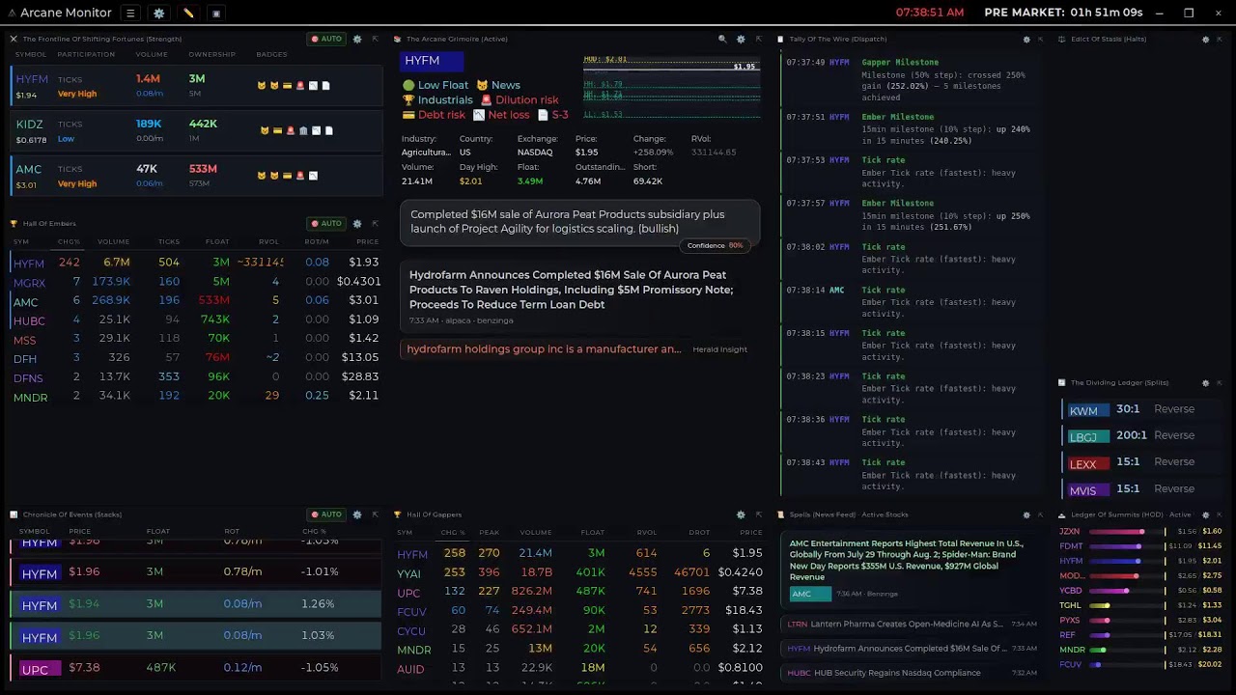
Task: Select FCUV in Hall Of Gappers
Action: (579, 611)
